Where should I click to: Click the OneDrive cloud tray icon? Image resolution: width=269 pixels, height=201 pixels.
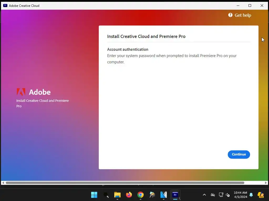click(213, 195)
